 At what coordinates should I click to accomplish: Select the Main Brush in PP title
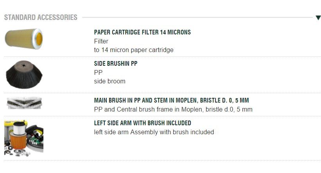coord(171,100)
